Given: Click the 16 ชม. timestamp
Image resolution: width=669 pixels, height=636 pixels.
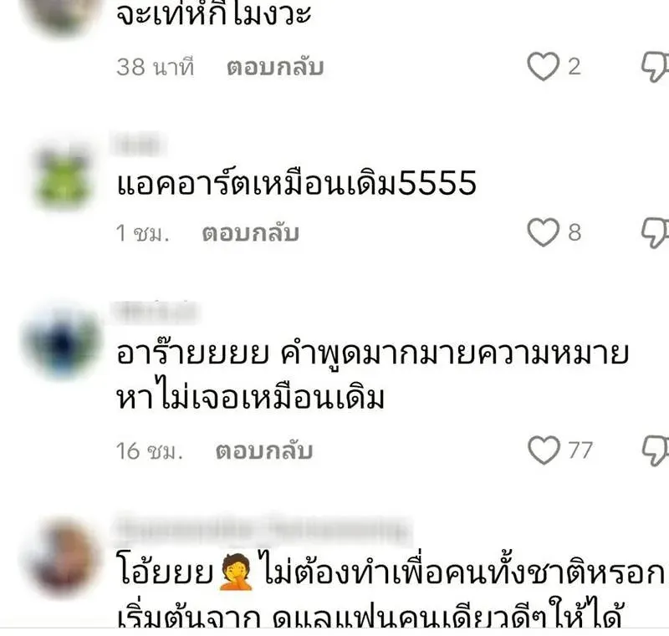Looking at the screenshot, I should 150,451.
